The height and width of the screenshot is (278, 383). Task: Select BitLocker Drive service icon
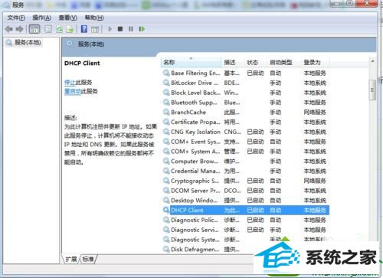tap(166, 83)
